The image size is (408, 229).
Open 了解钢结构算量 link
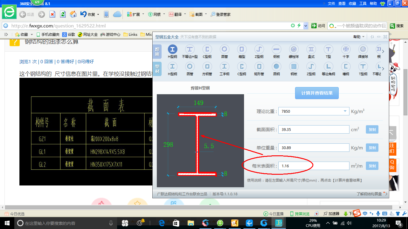click(x=369, y=194)
